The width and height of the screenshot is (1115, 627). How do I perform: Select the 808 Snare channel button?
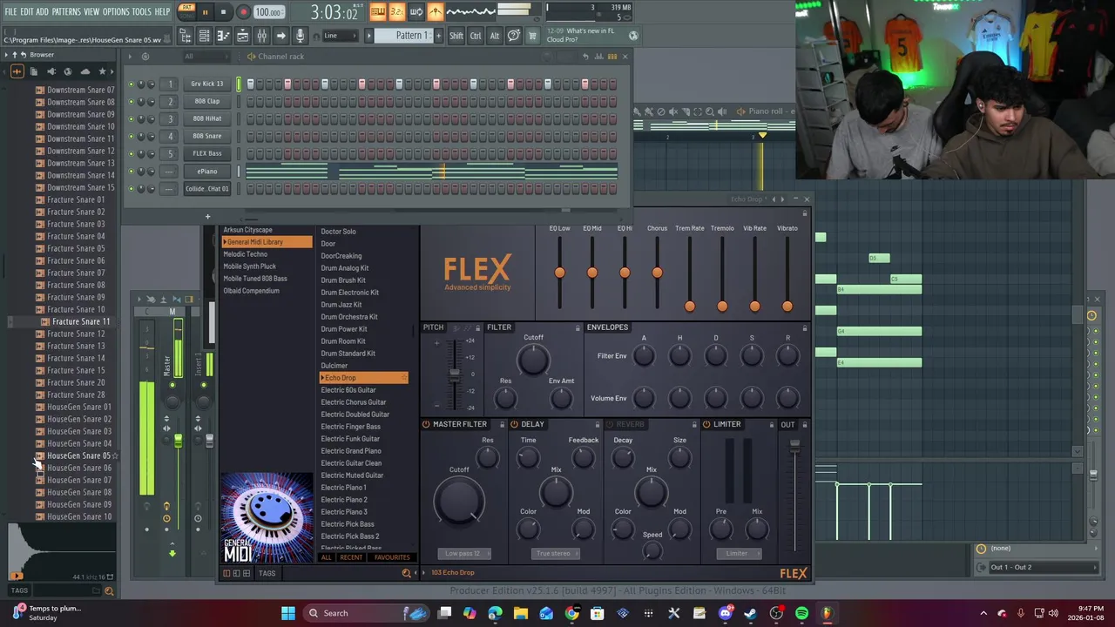click(206, 136)
